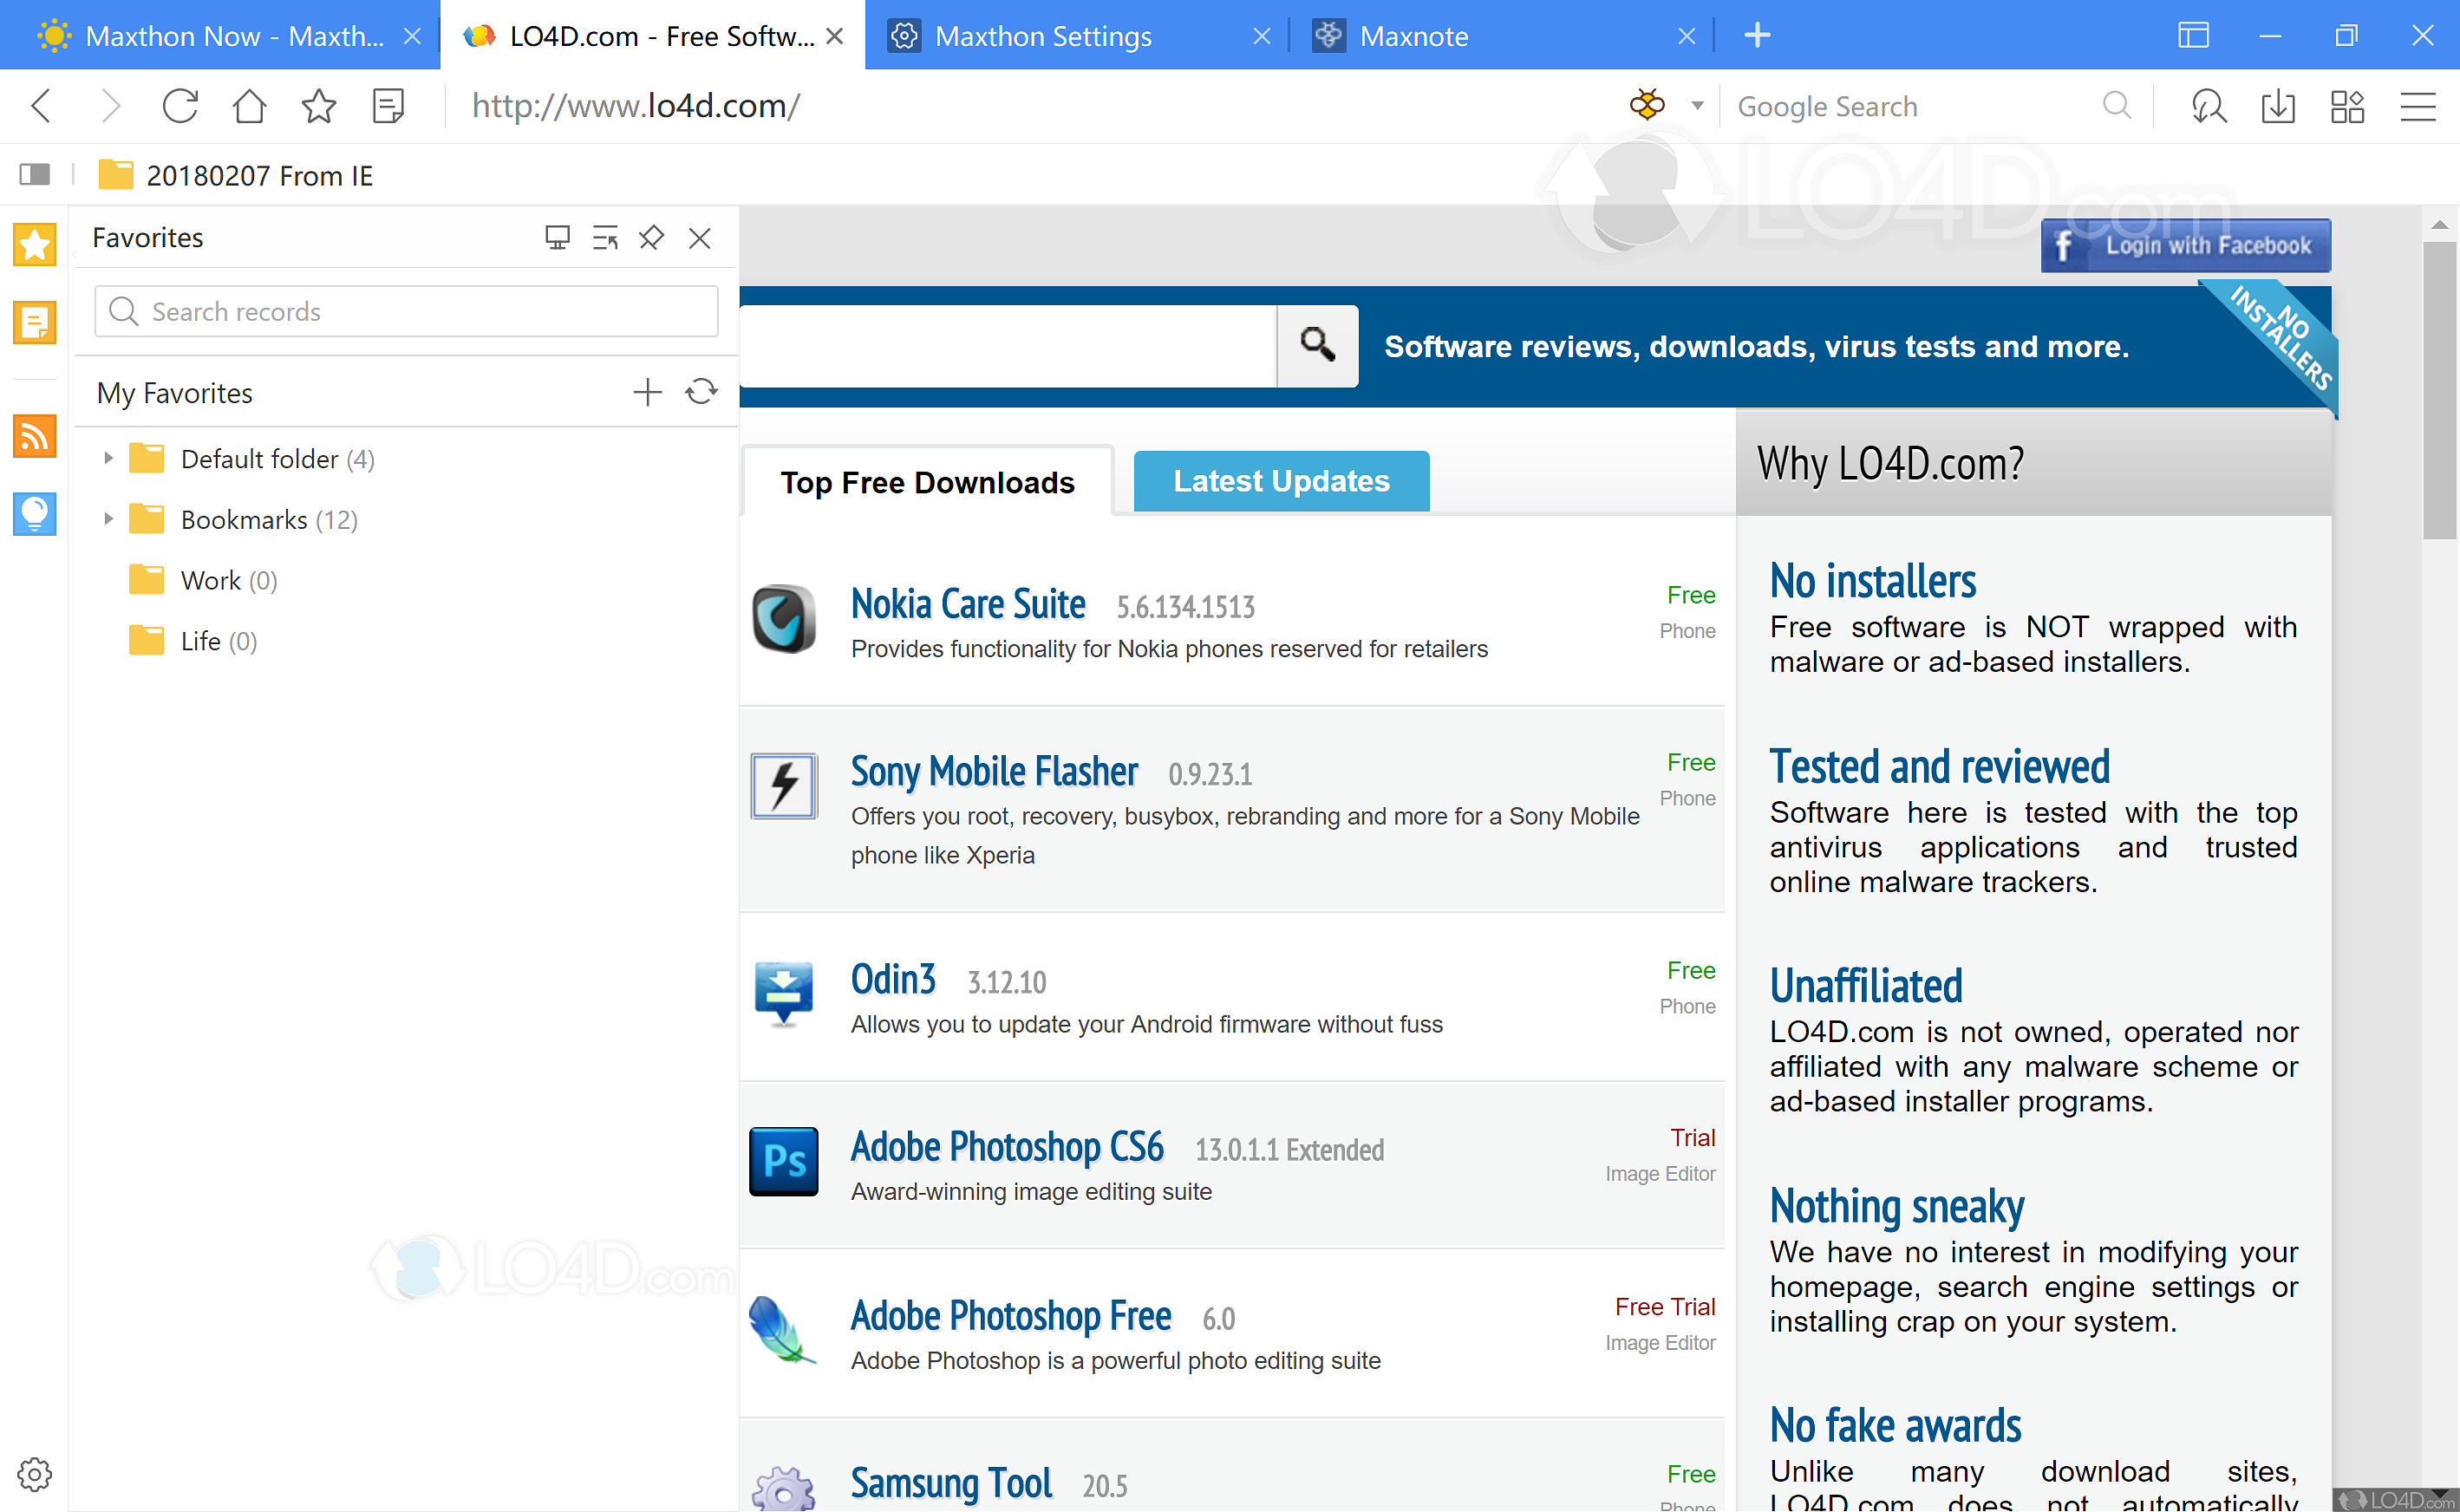Select the Life (0) folder
The height and width of the screenshot is (1512, 2460).
click(x=193, y=640)
